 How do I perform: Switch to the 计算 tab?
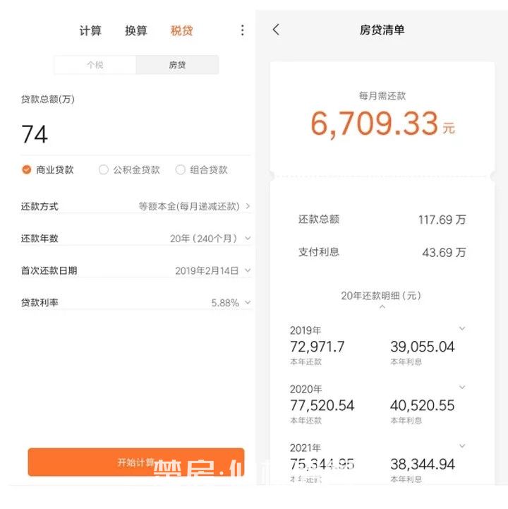click(x=90, y=30)
